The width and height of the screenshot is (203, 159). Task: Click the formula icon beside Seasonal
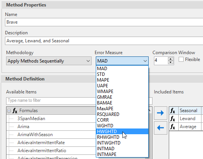(173, 111)
